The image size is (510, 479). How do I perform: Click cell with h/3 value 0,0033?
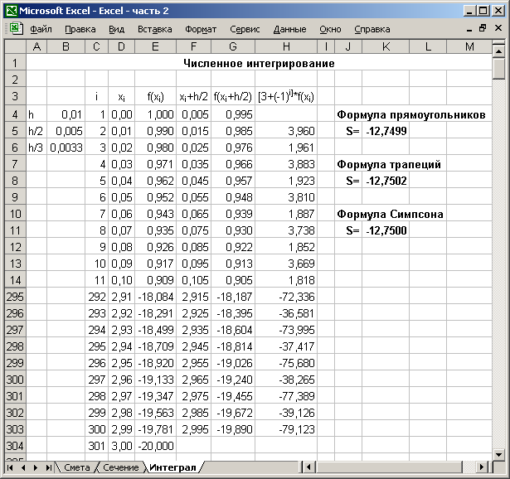[66, 148]
